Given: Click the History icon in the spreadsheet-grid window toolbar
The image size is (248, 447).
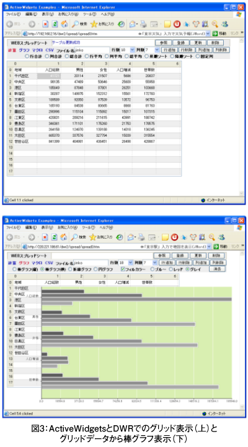Looking at the screenshot, I should (121, 24).
